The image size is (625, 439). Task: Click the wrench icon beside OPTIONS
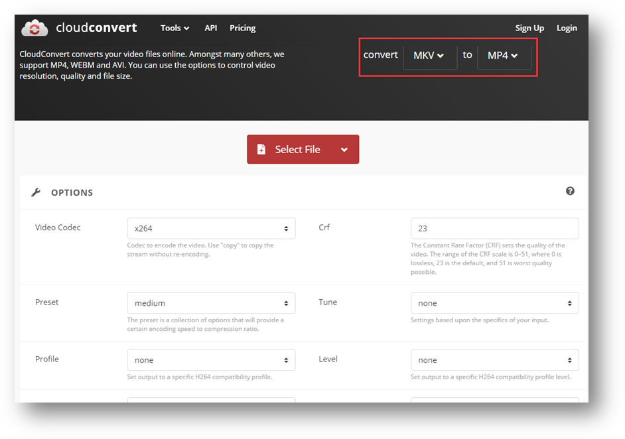pyautogui.click(x=36, y=192)
